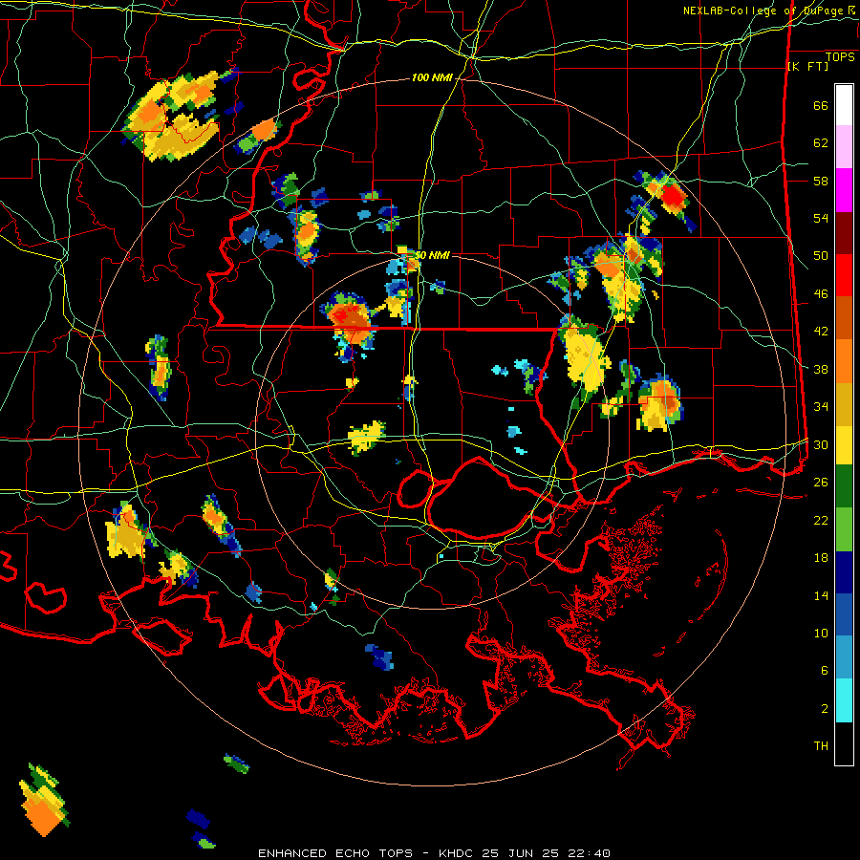Select the bright red legend swatch
The width and height of the screenshot is (860, 860).
[844, 275]
